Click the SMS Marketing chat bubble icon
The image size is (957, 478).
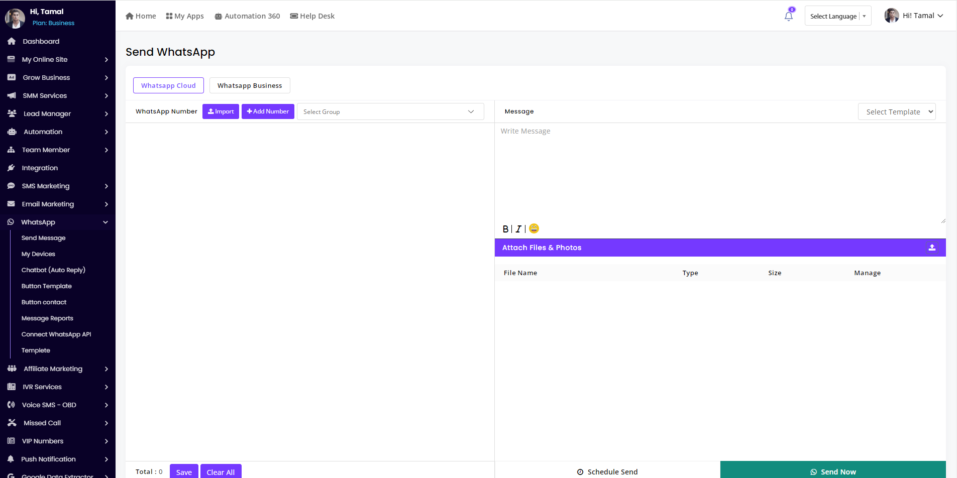11,186
